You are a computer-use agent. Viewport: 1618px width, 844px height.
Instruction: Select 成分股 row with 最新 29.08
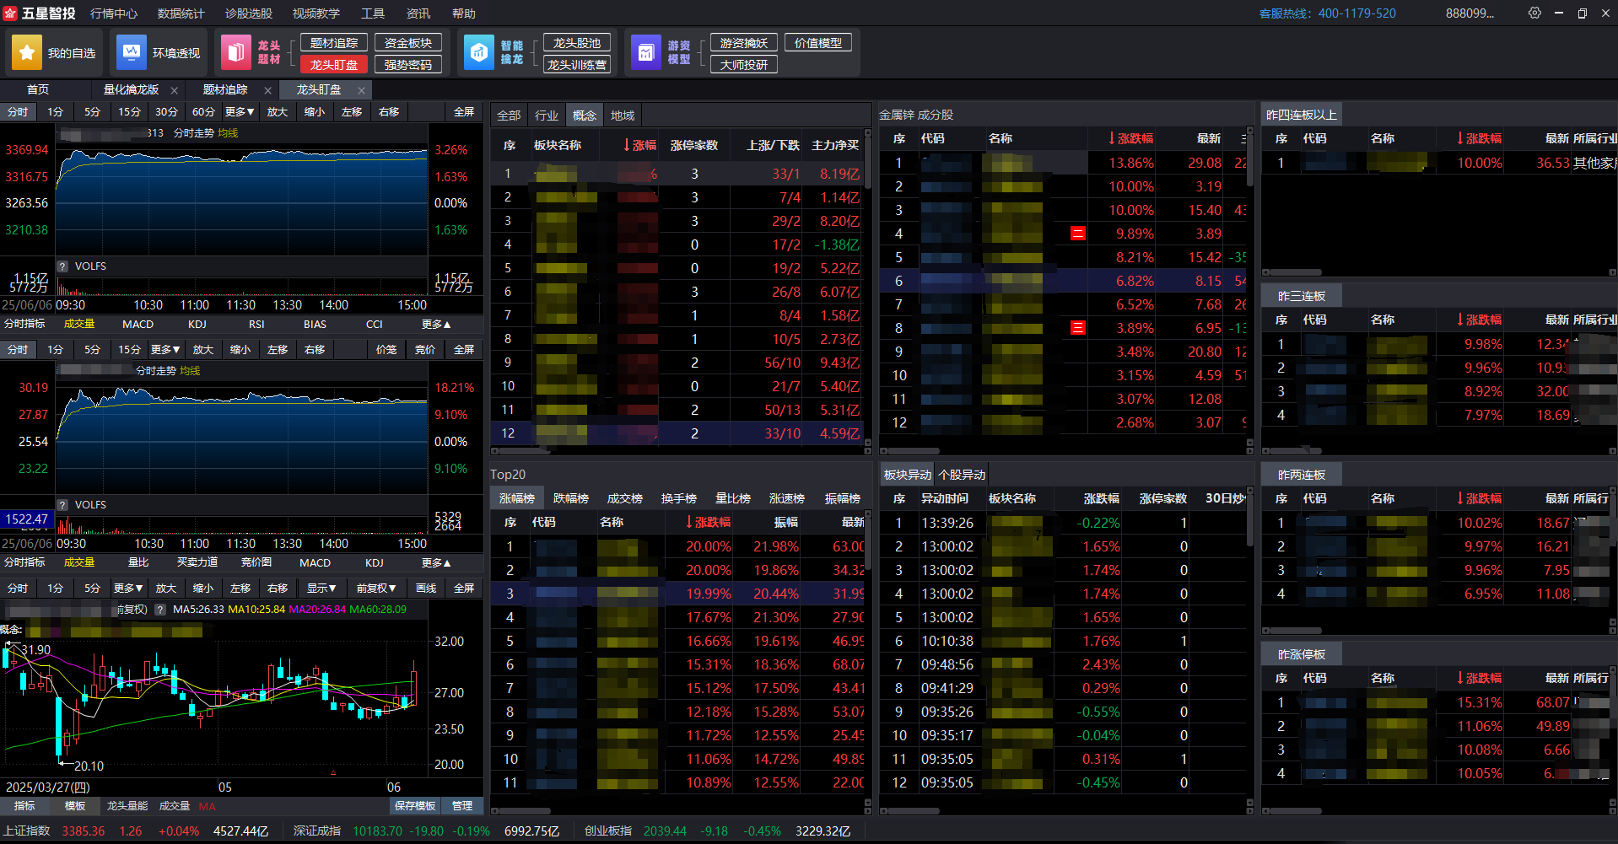tap(1062, 163)
